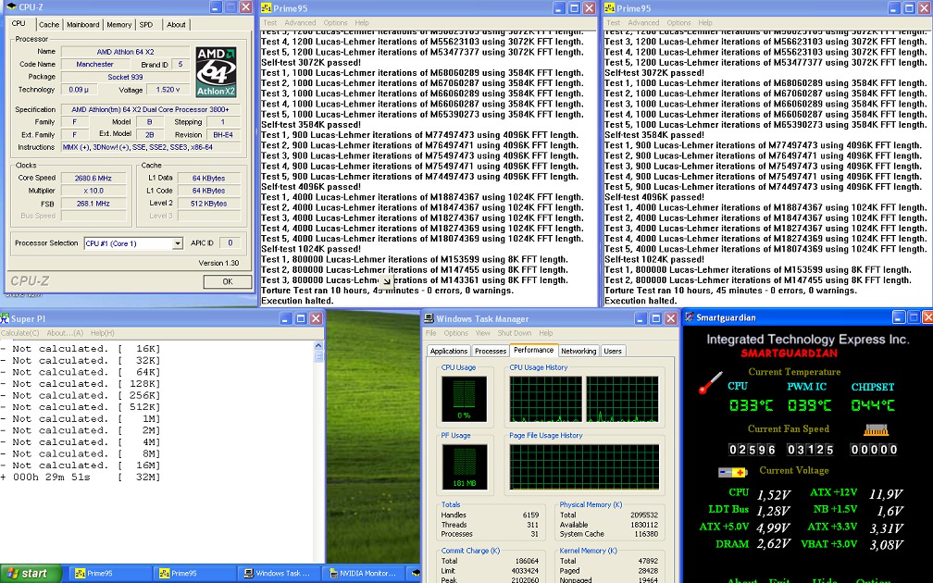Open the SPD tab in CPU-Z
933x583 pixels.
pos(146,24)
